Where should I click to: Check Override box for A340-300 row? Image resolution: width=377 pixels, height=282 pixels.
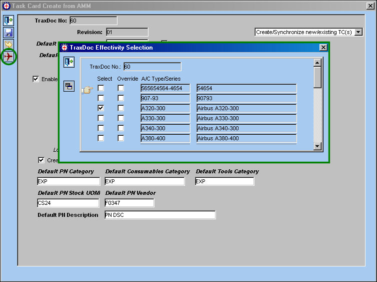pos(120,128)
